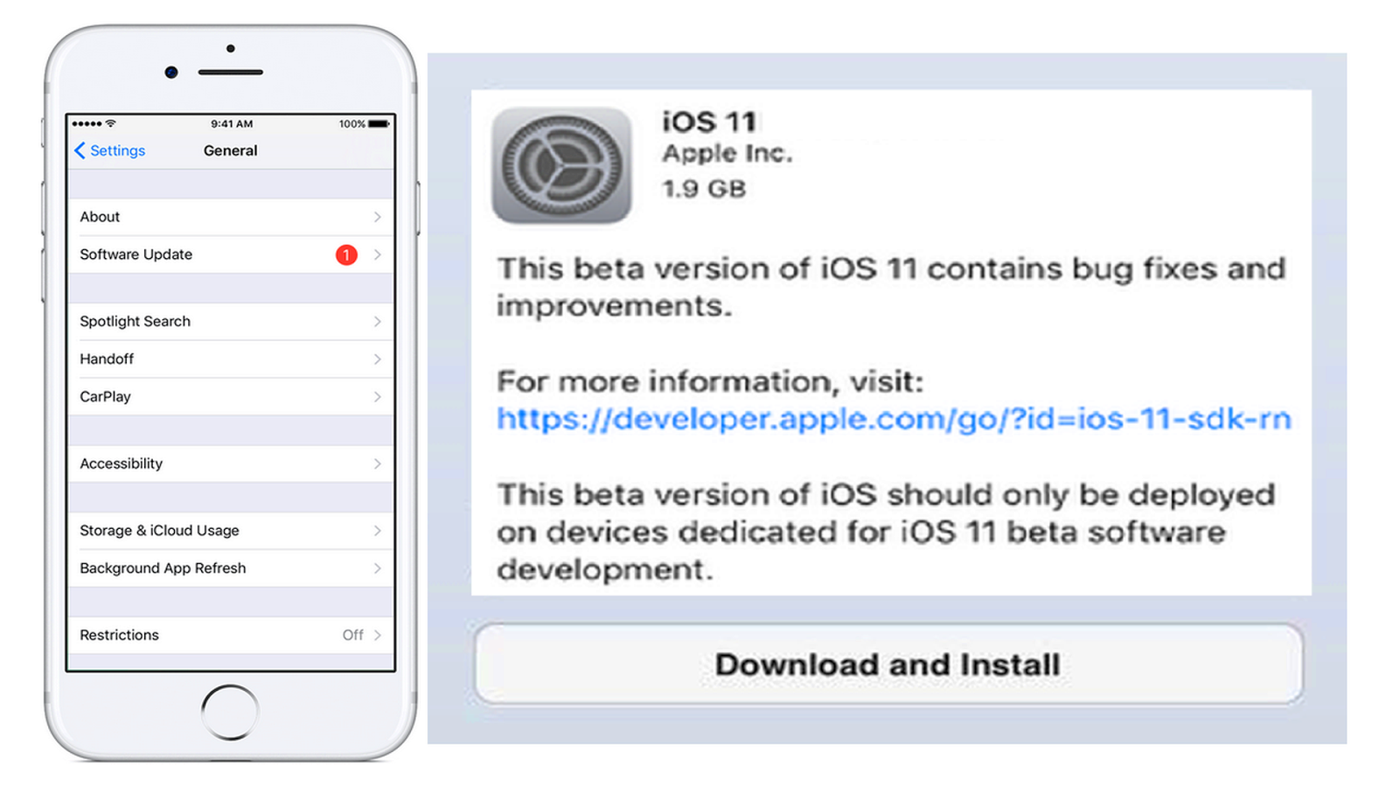The height and width of the screenshot is (787, 1399).
Task: Expand the Spotlight Search row chevron
Action: point(378,321)
